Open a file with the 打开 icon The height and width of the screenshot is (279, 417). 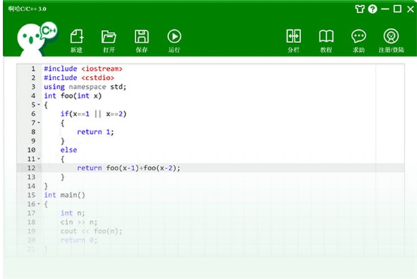pyautogui.click(x=108, y=40)
